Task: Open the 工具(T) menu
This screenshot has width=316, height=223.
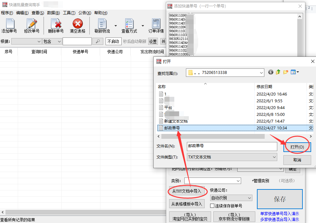Action: 69,13
